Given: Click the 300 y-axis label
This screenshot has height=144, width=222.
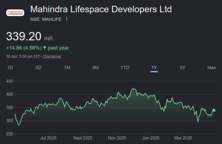Looking at the screenshot, I should (10, 121).
